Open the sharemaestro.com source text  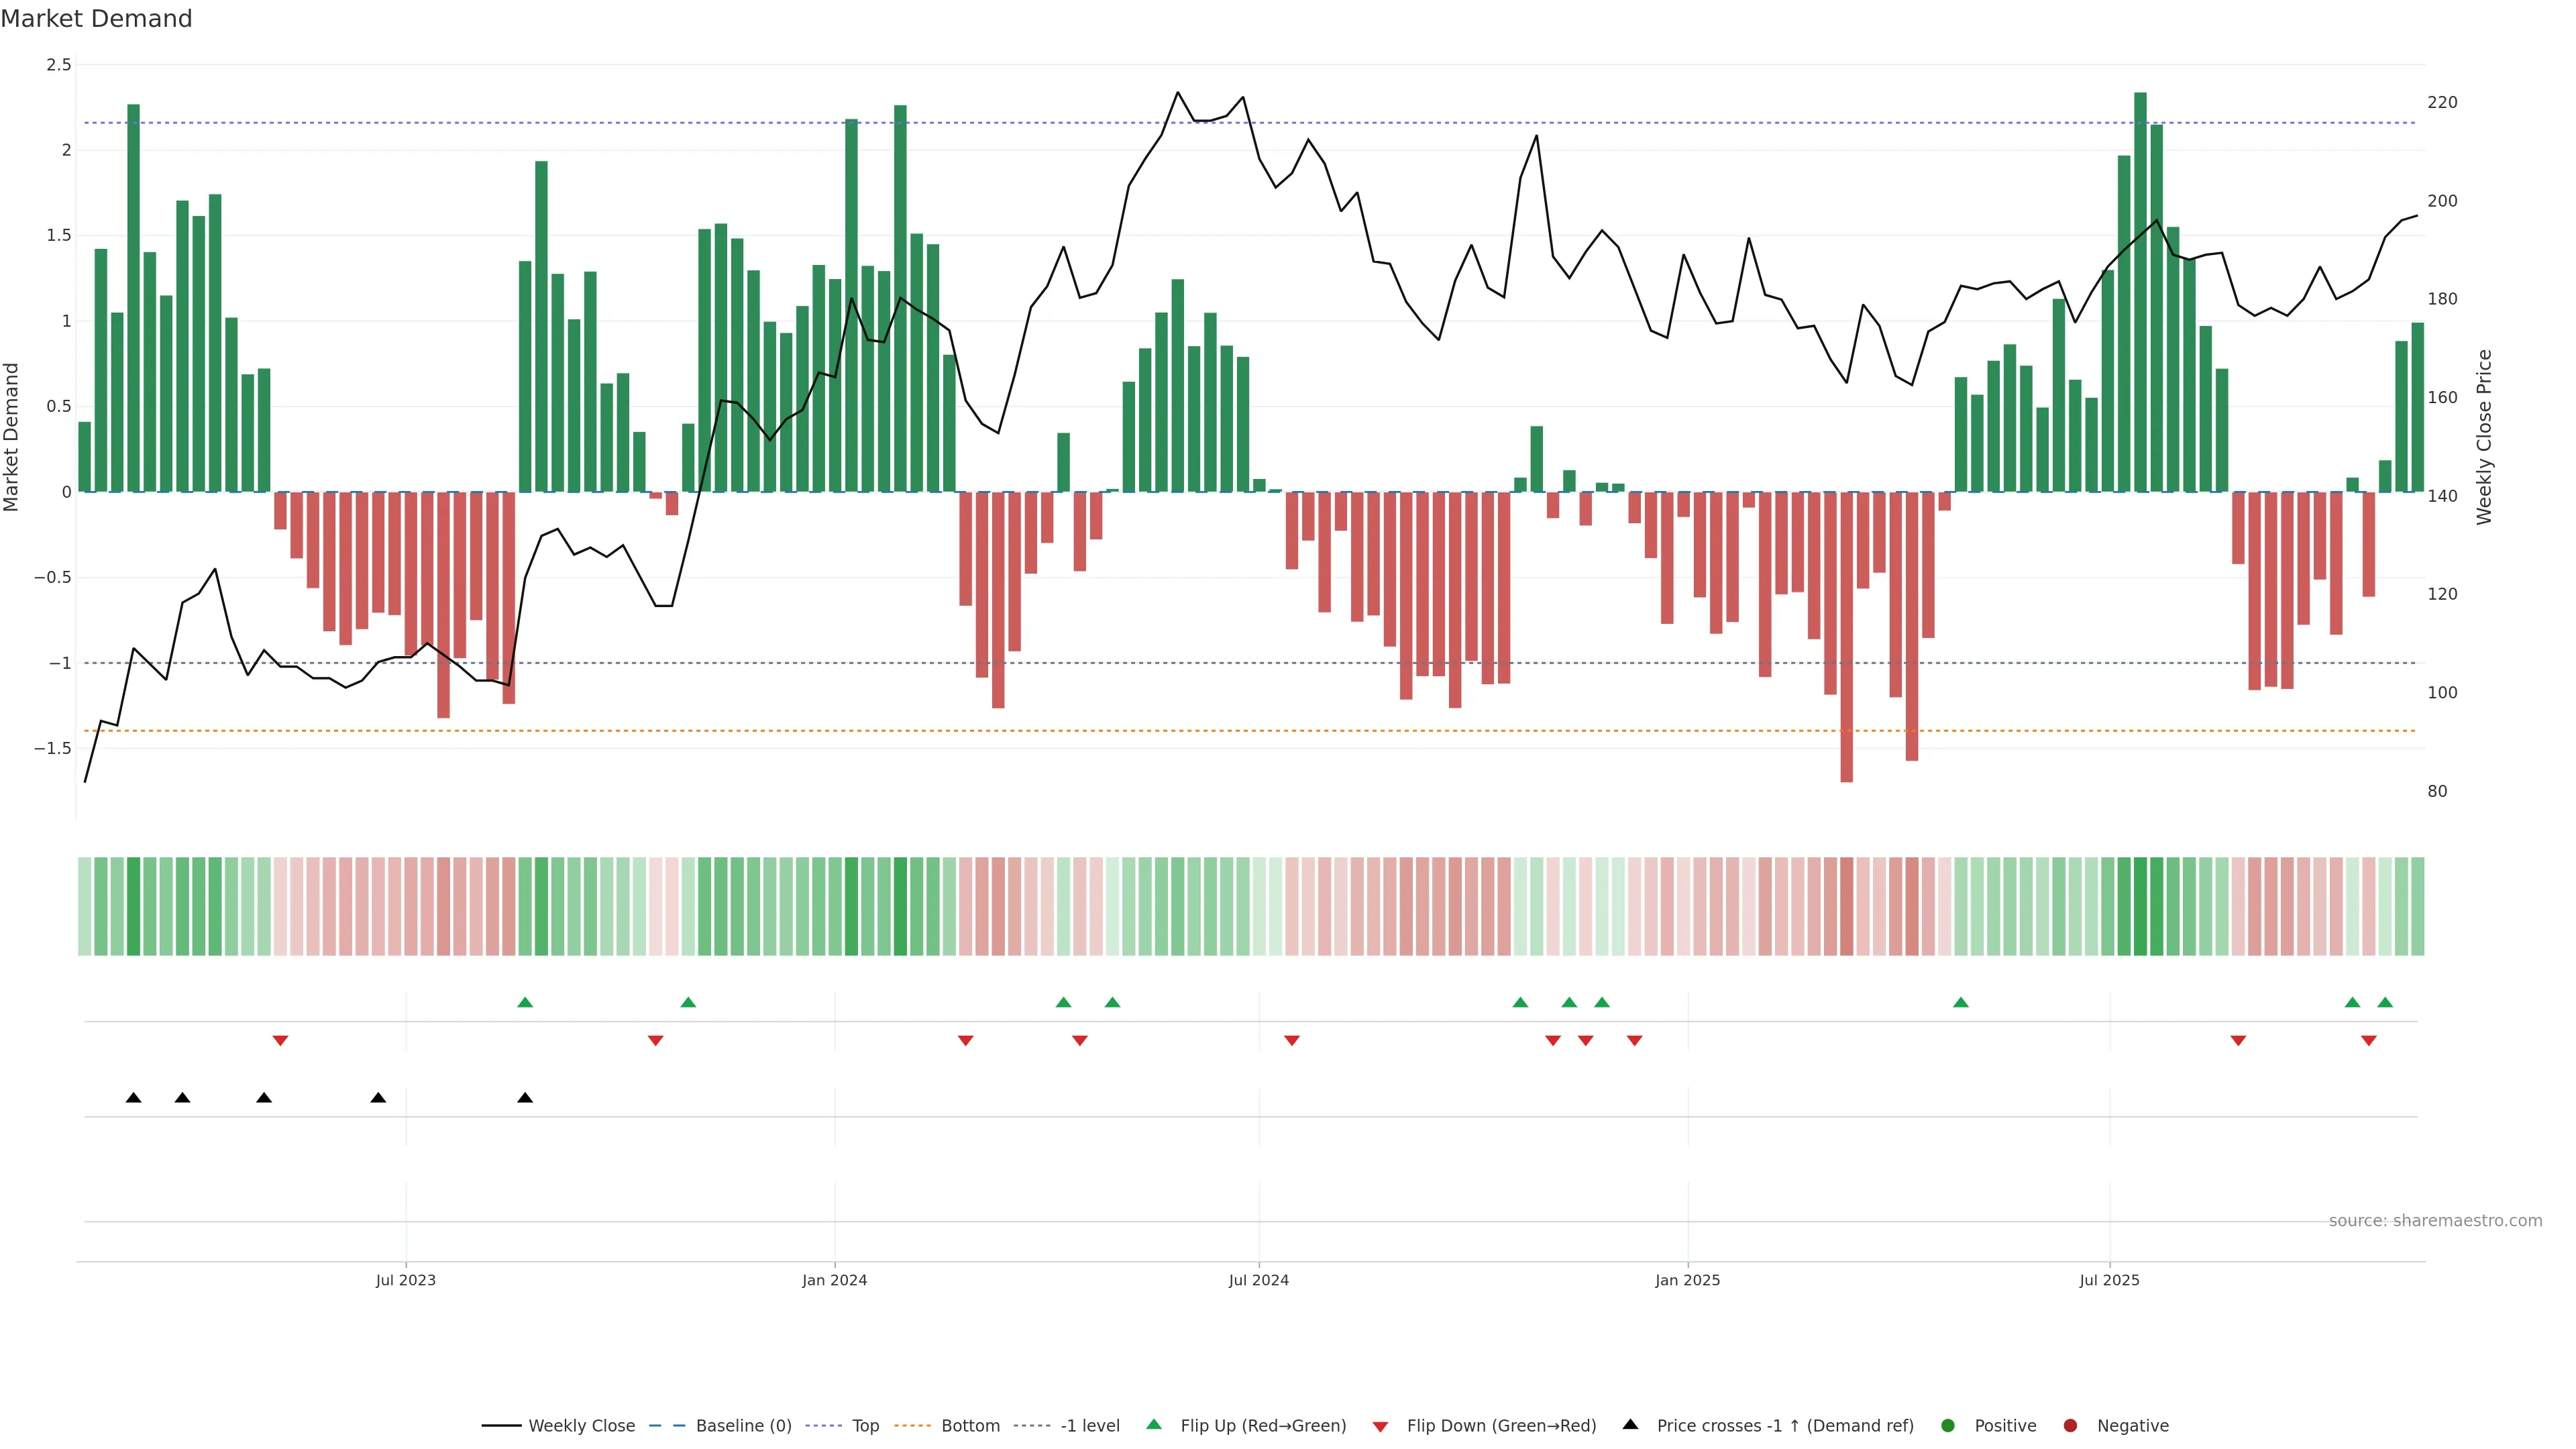2435,1221
